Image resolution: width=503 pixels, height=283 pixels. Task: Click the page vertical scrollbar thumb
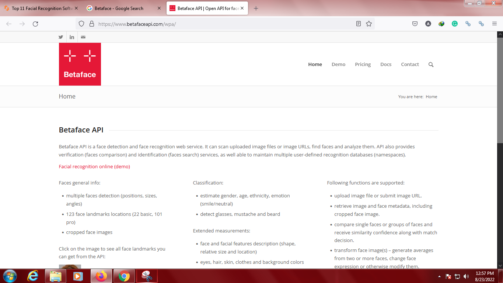point(500,90)
